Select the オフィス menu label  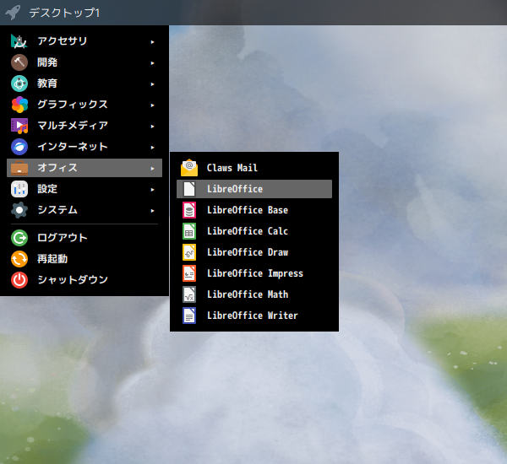point(57,168)
